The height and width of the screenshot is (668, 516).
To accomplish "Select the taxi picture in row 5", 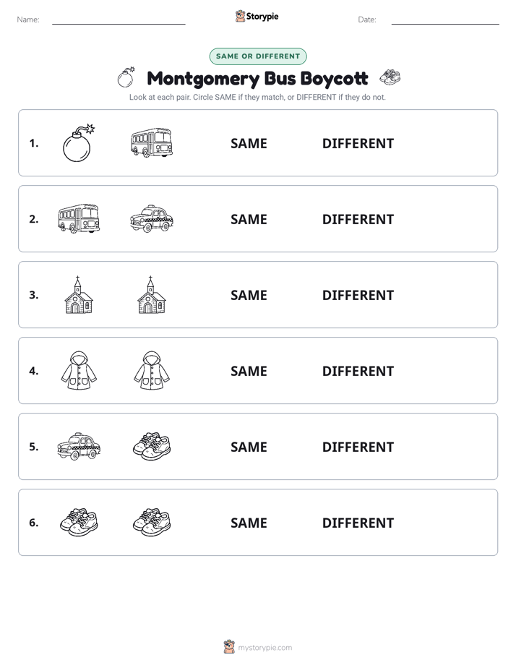I will [x=79, y=446].
